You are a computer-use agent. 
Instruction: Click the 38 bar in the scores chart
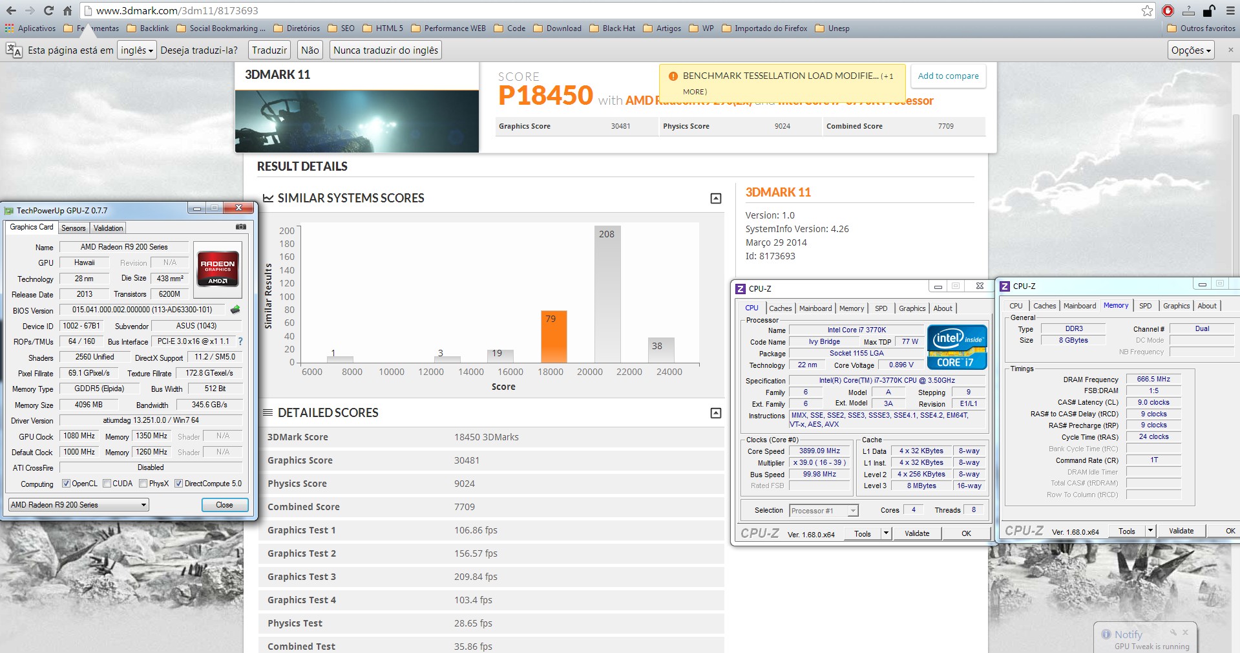coord(660,350)
